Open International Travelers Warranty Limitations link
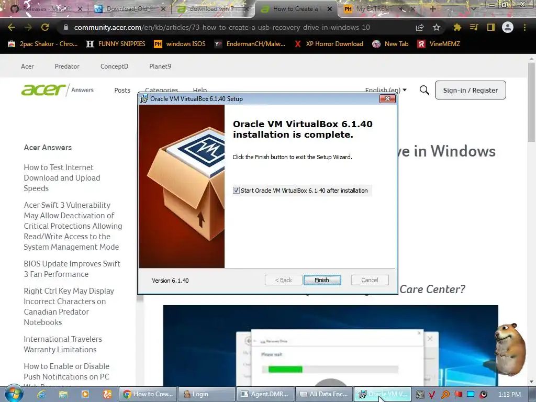536x402 pixels. [x=63, y=344]
